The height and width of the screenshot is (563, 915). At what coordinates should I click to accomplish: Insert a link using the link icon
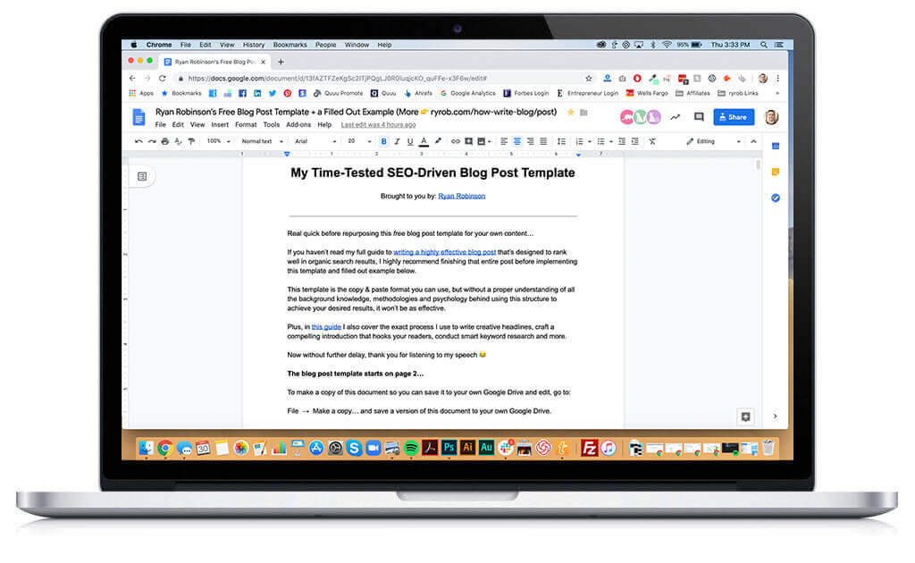pos(455,141)
